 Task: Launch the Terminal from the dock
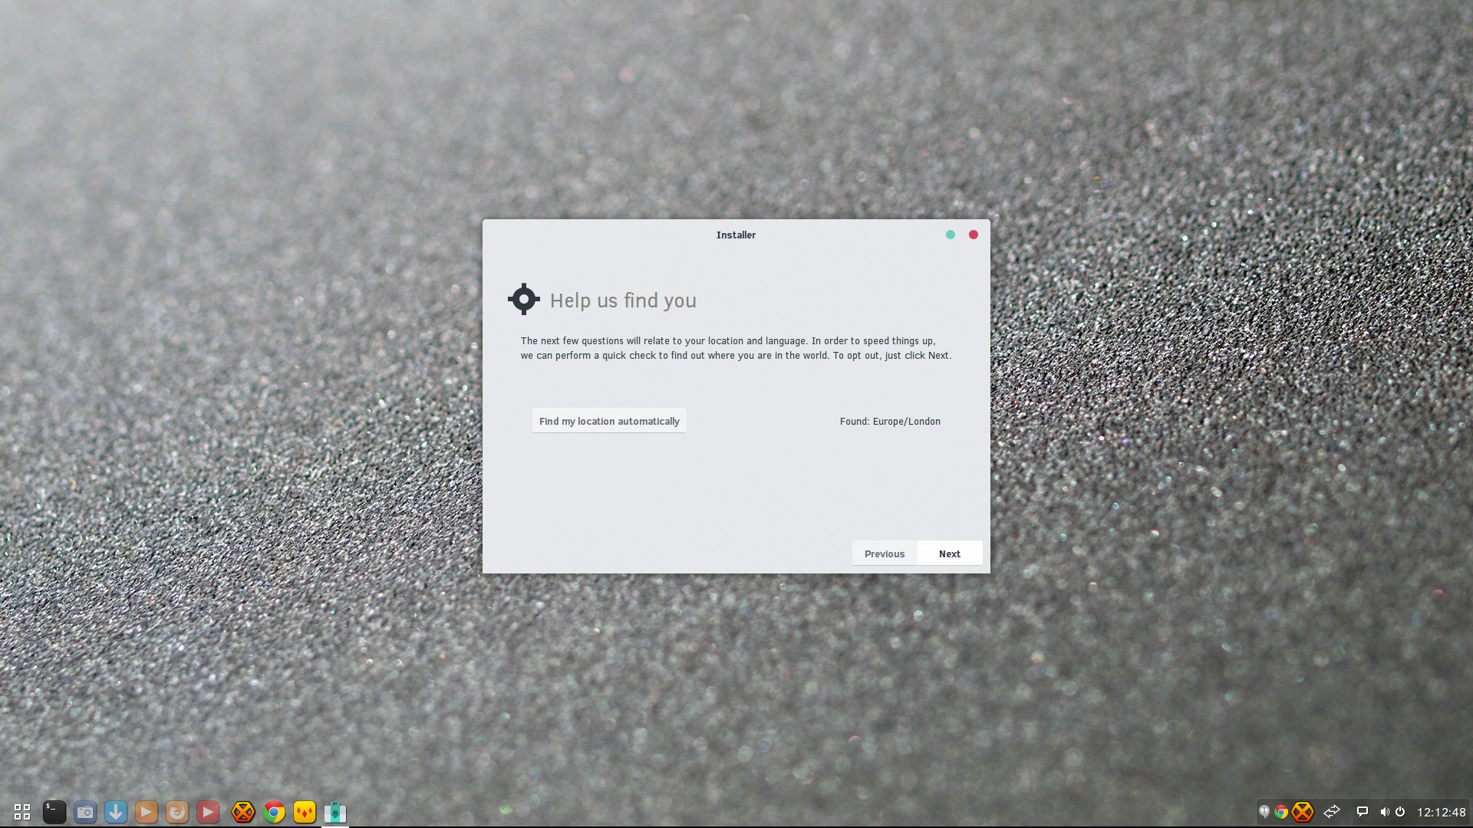[x=54, y=812]
